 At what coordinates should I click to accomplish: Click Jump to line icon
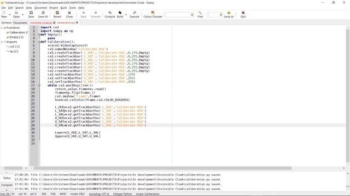[x=229, y=15]
